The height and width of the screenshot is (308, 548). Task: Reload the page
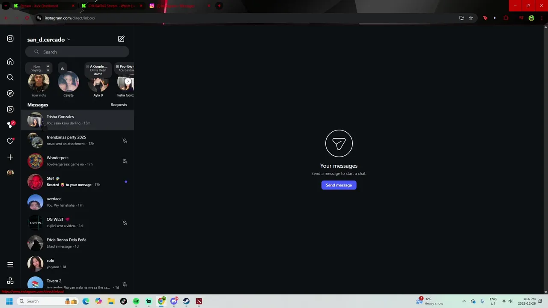pos(27,18)
